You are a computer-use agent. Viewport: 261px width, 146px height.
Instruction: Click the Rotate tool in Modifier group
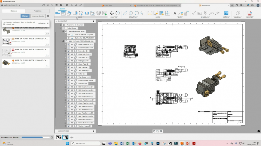pos(118,13)
